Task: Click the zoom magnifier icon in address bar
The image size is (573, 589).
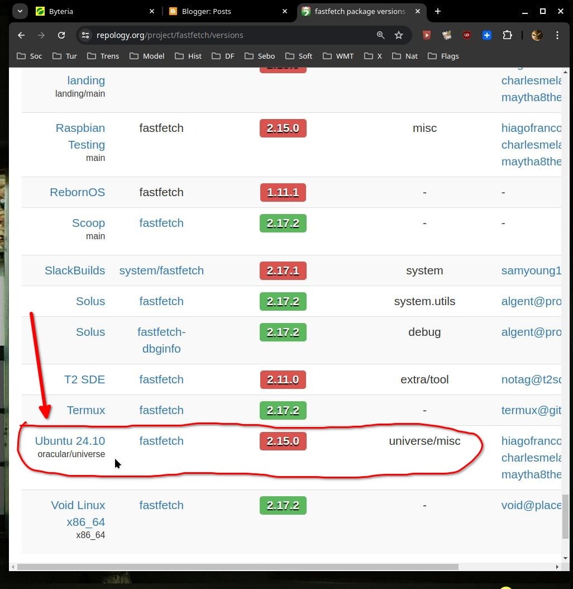Action: tap(380, 35)
